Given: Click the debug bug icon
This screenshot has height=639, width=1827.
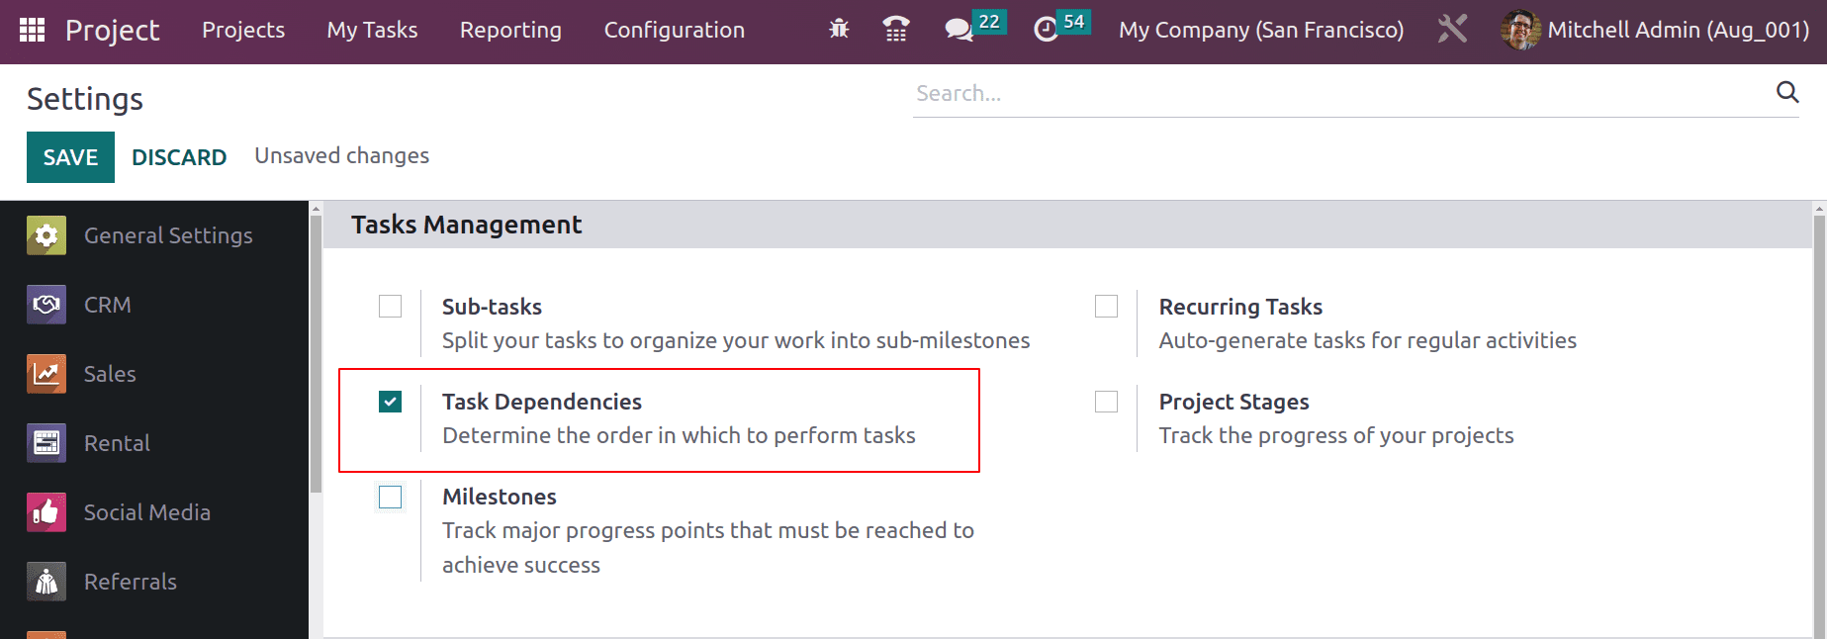Looking at the screenshot, I should [x=839, y=30].
